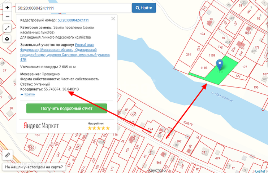Select parcel 37 on left side
This screenshot has width=268, height=173.
click(x=5, y=71)
